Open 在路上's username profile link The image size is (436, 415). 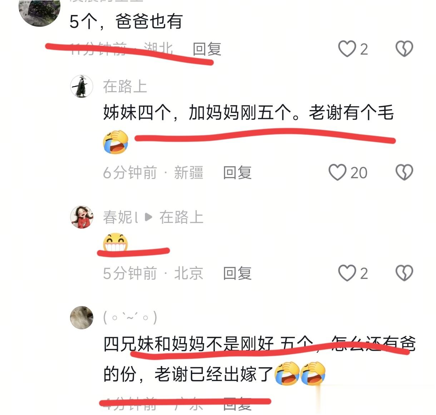pyautogui.click(x=125, y=86)
